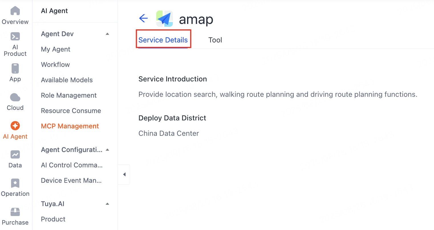
Task: Open the Operation bookmark icon
Action: tap(15, 183)
